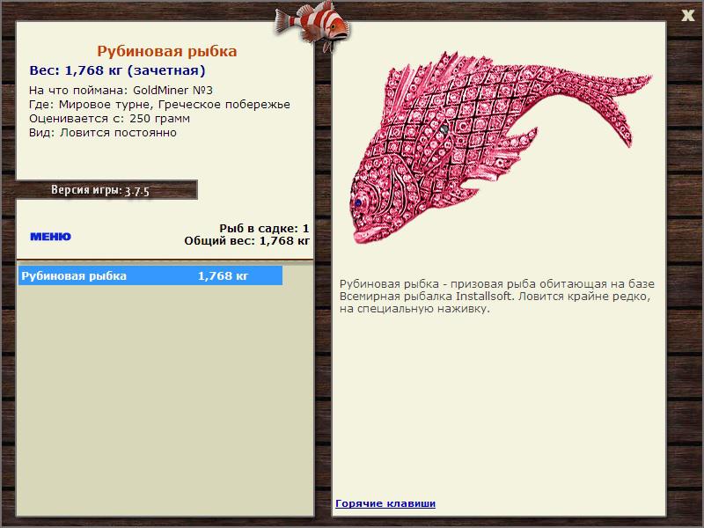
Task: Click the Вес: 1,768 кг (зачетная) text
Action: [x=117, y=70]
